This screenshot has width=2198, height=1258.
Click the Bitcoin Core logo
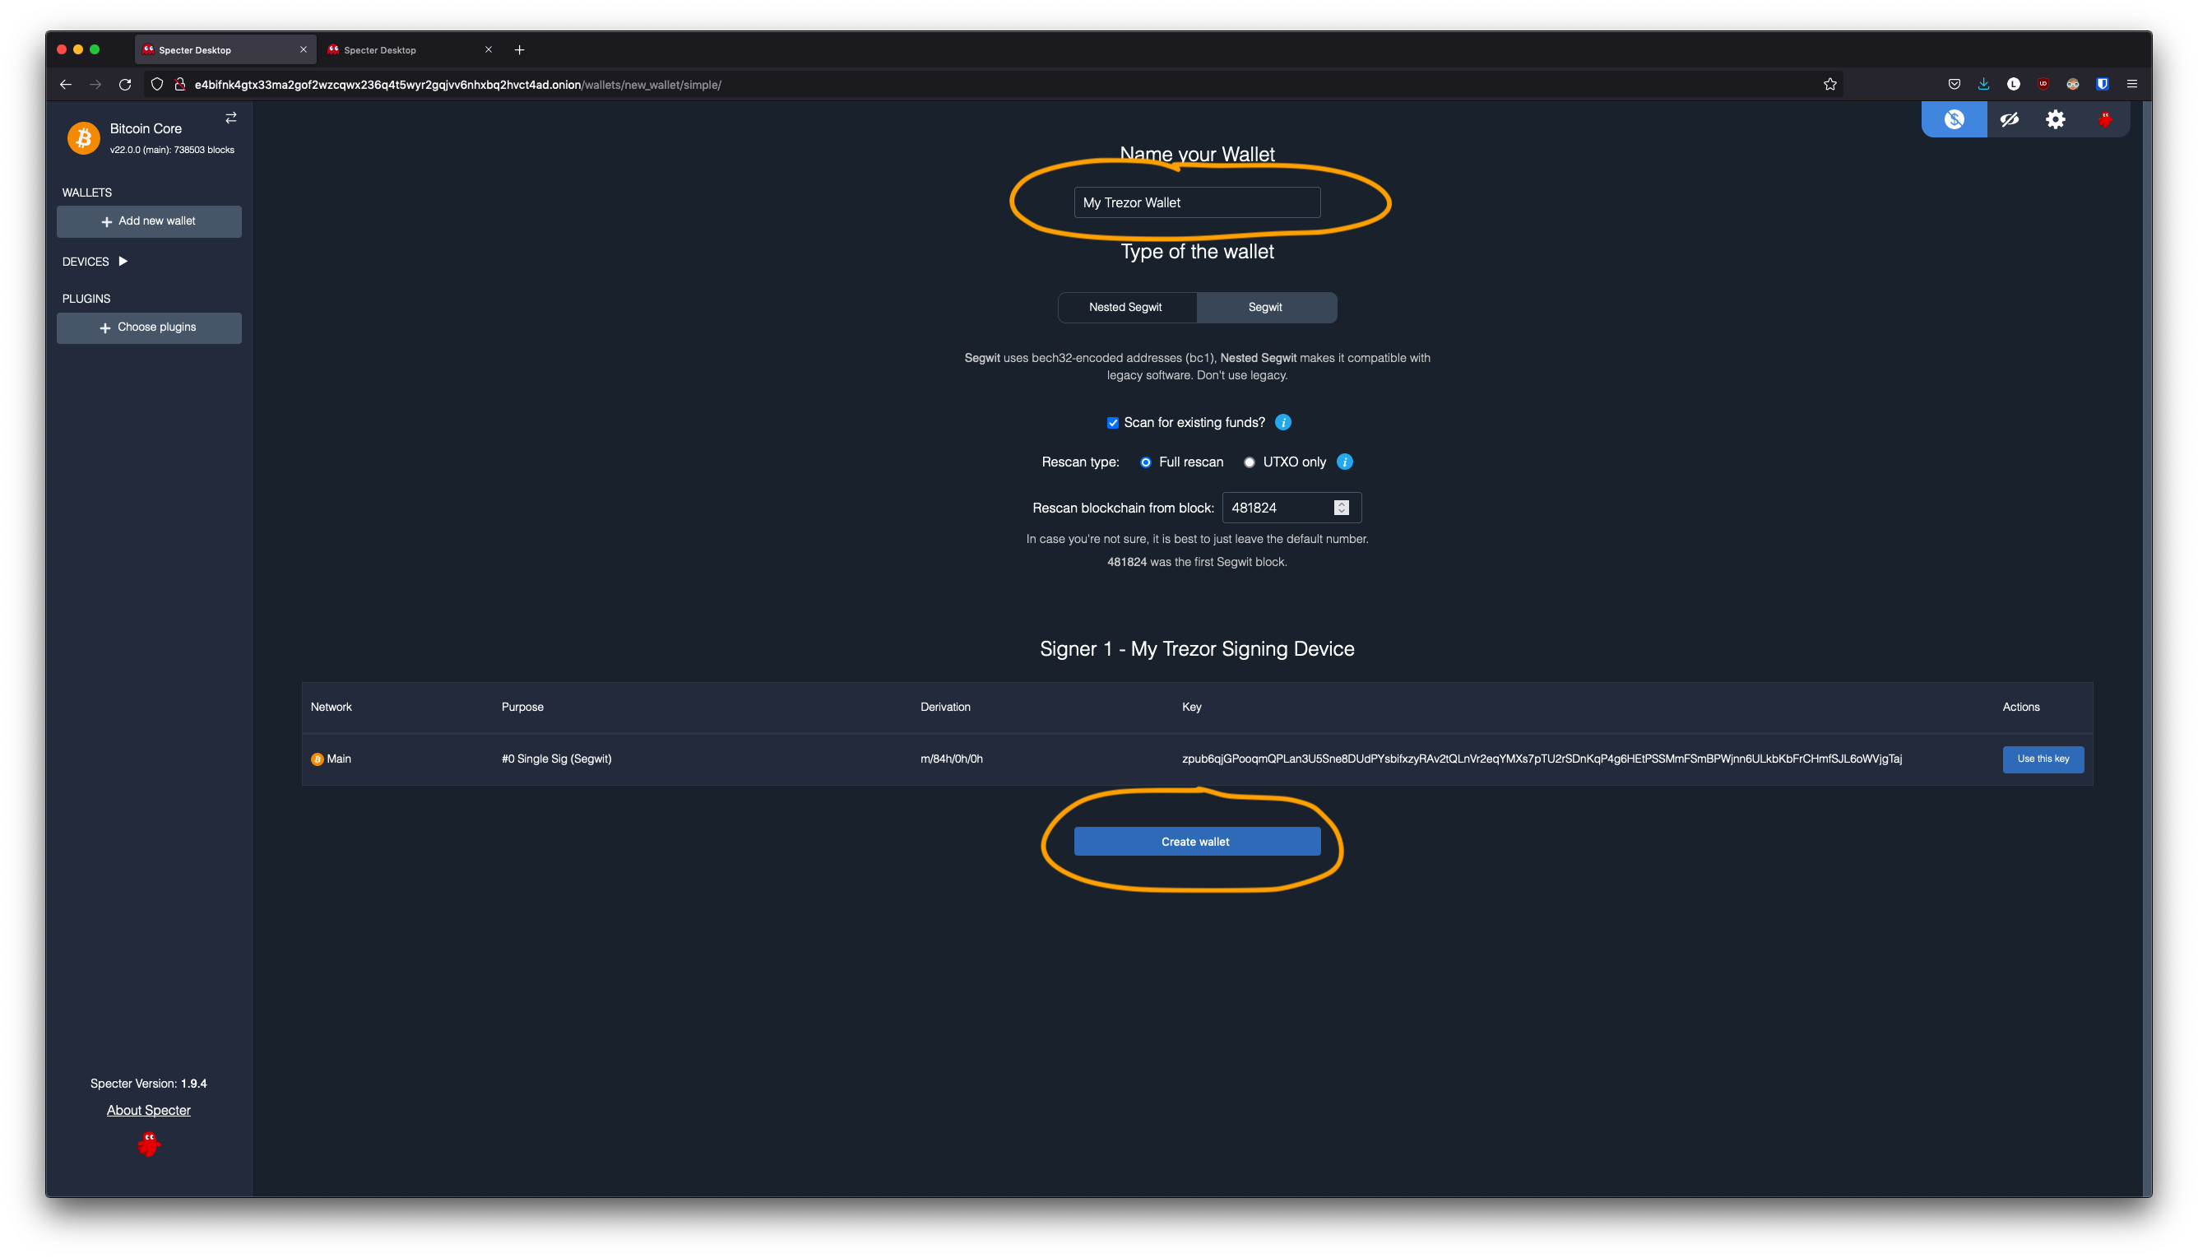point(84,137)
